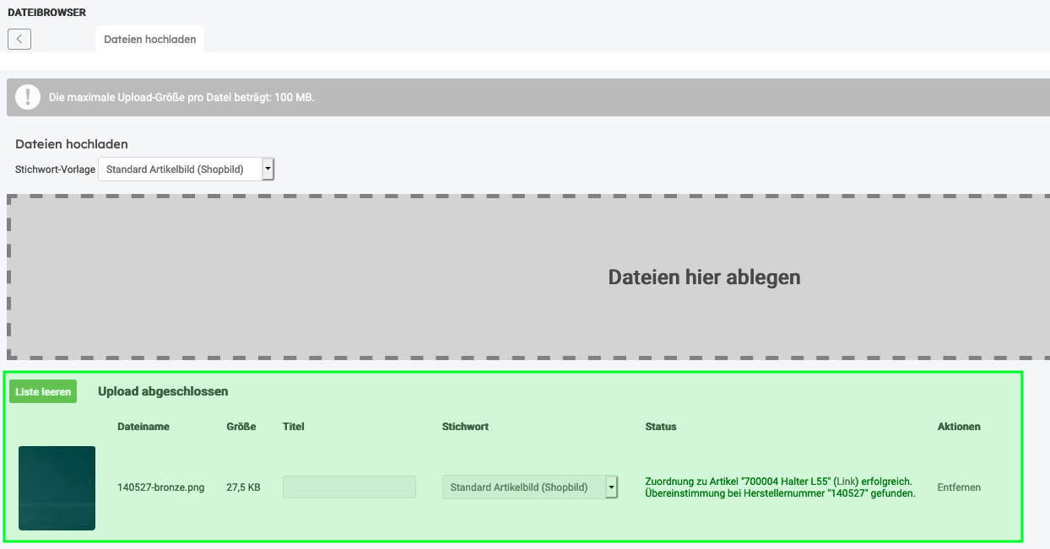
Task: Click the 'Upload abgeschlossen' heading
Action: click(x=163, y=391)
